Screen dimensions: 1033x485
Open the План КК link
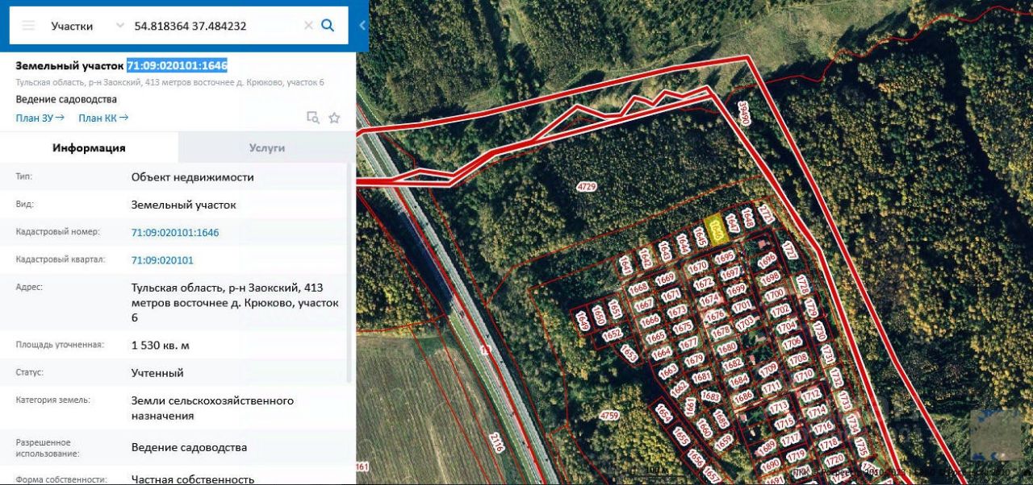[103, 118]
